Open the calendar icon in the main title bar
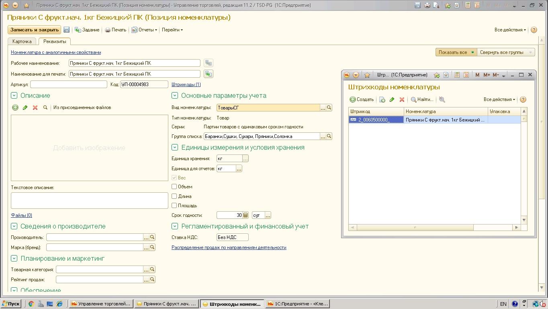This screenshot has height=309, width=548. point(477,5)
